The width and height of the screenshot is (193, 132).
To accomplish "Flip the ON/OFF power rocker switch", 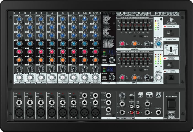I will 171,104.
